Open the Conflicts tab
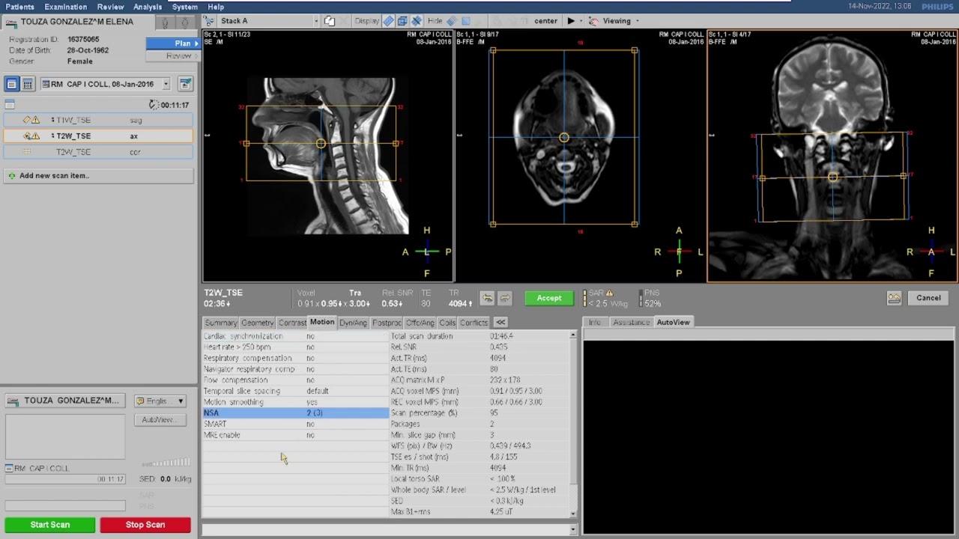The height and width of the screenshot is (539, 959). coord(474,323)
